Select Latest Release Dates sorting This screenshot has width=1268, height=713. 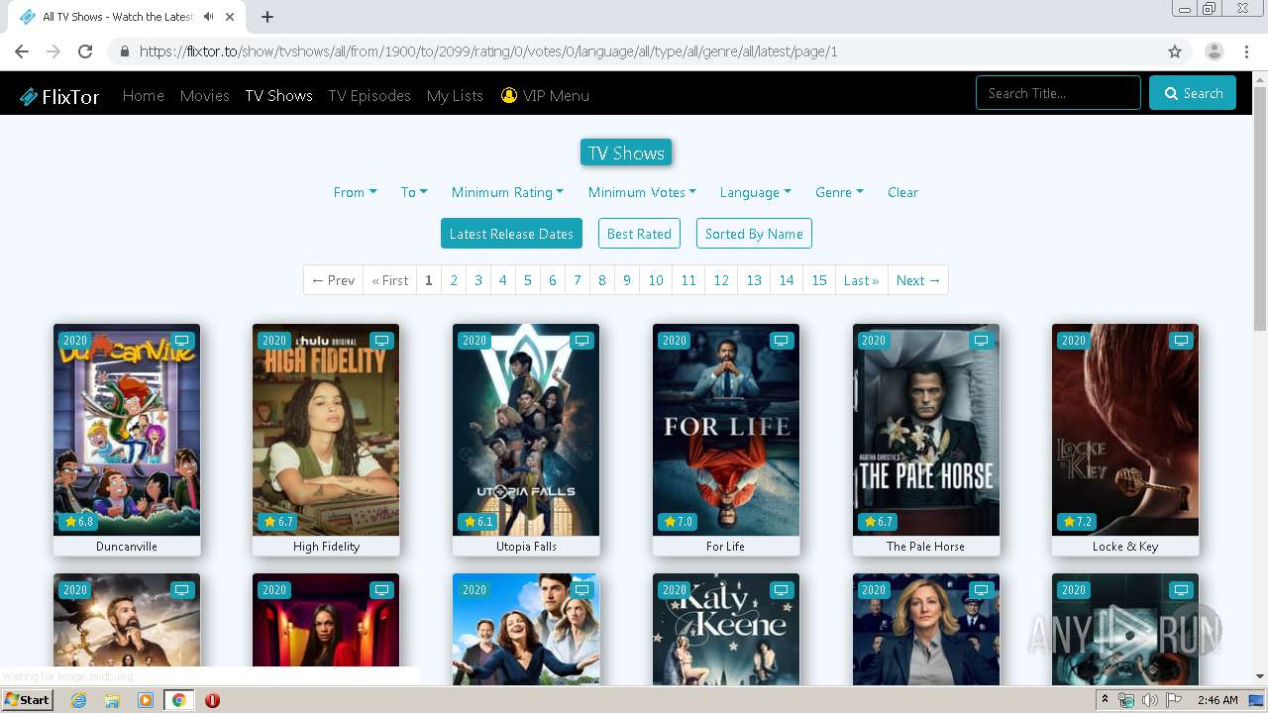click(511, 234)
